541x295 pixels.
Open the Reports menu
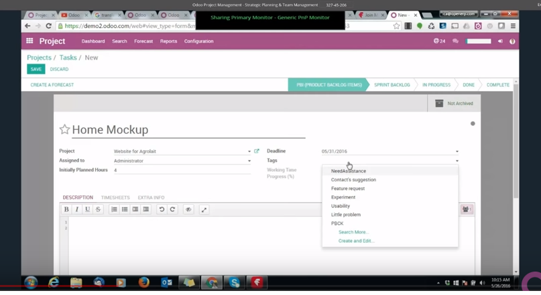click(168, 41)
